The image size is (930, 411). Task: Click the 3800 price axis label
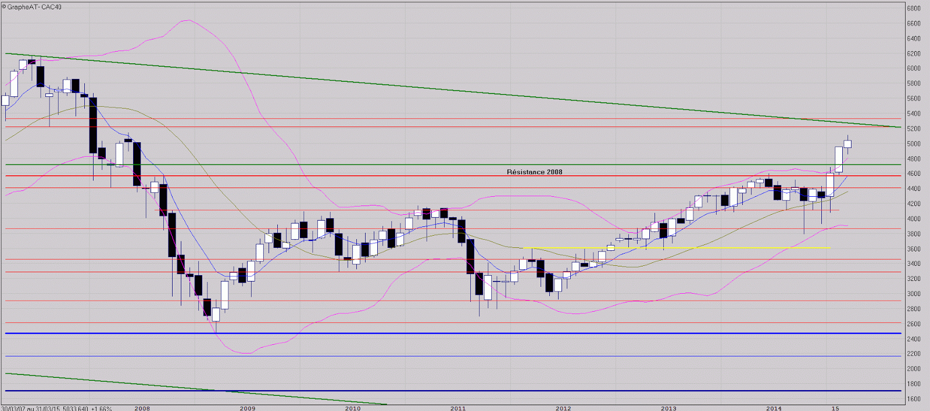click(x=914, y=234)
